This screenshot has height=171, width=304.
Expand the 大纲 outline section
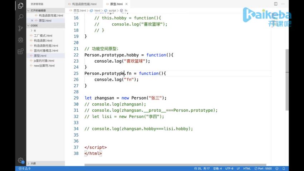tap(46, 163)
